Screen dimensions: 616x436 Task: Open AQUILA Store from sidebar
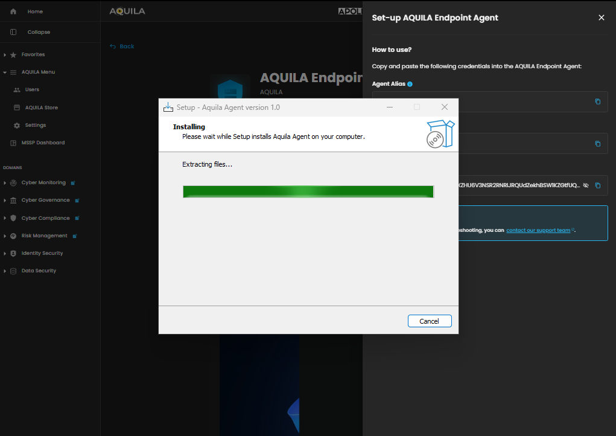(41, 107)
